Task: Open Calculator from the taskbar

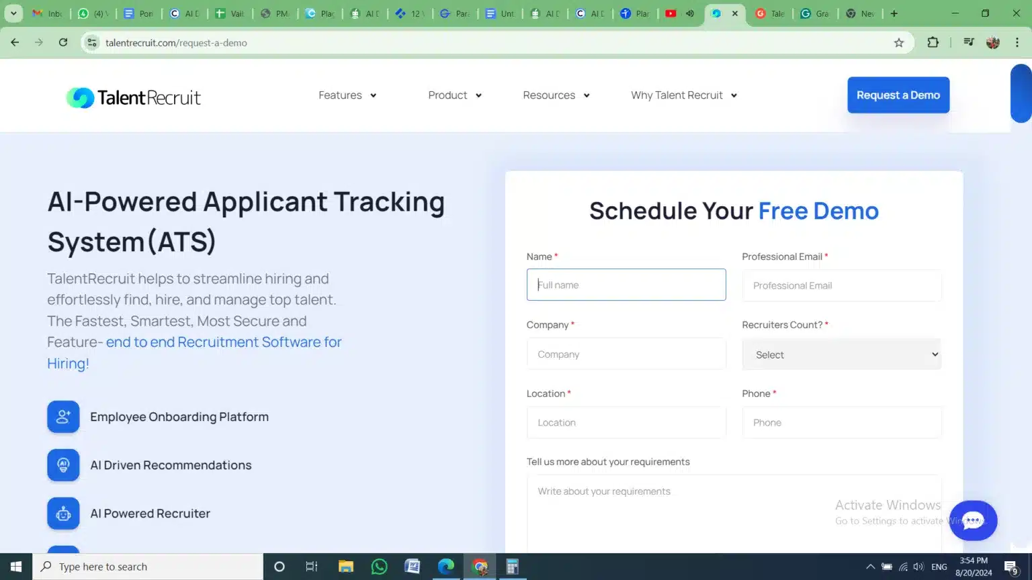Action: (x=513, y=567)
